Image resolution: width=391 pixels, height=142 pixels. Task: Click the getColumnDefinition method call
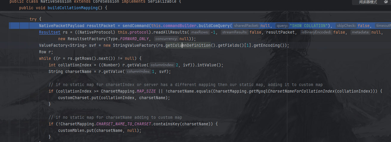(x=188, y=45)
